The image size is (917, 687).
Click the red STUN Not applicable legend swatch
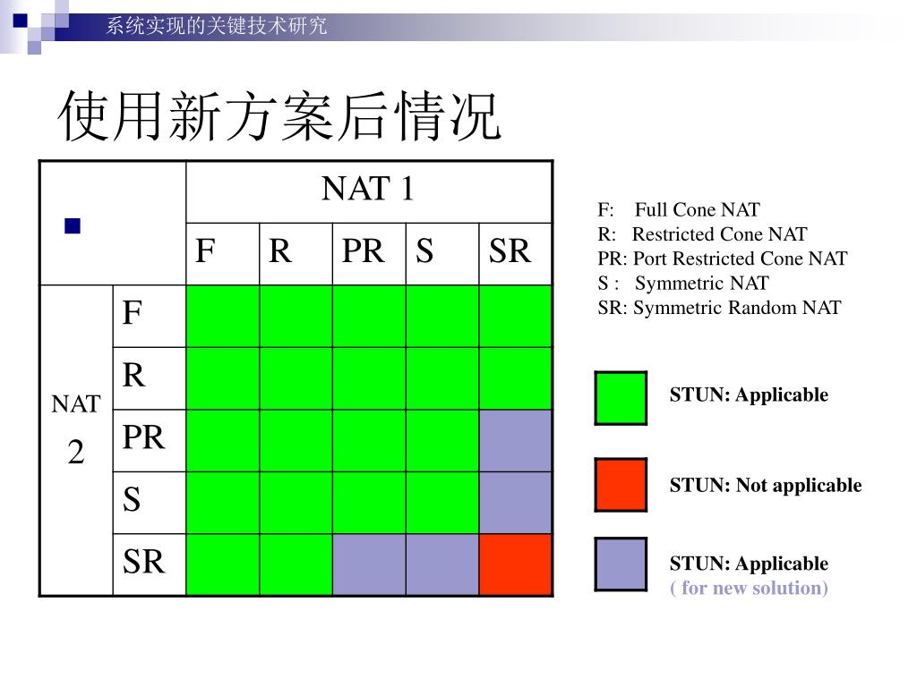(x=621, y=485)
